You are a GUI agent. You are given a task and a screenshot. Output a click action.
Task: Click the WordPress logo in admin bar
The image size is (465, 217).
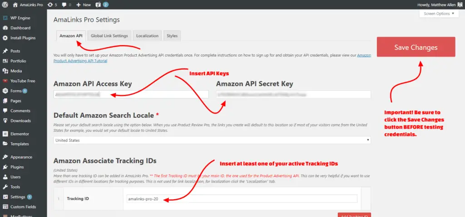click(x=5, y=5)
